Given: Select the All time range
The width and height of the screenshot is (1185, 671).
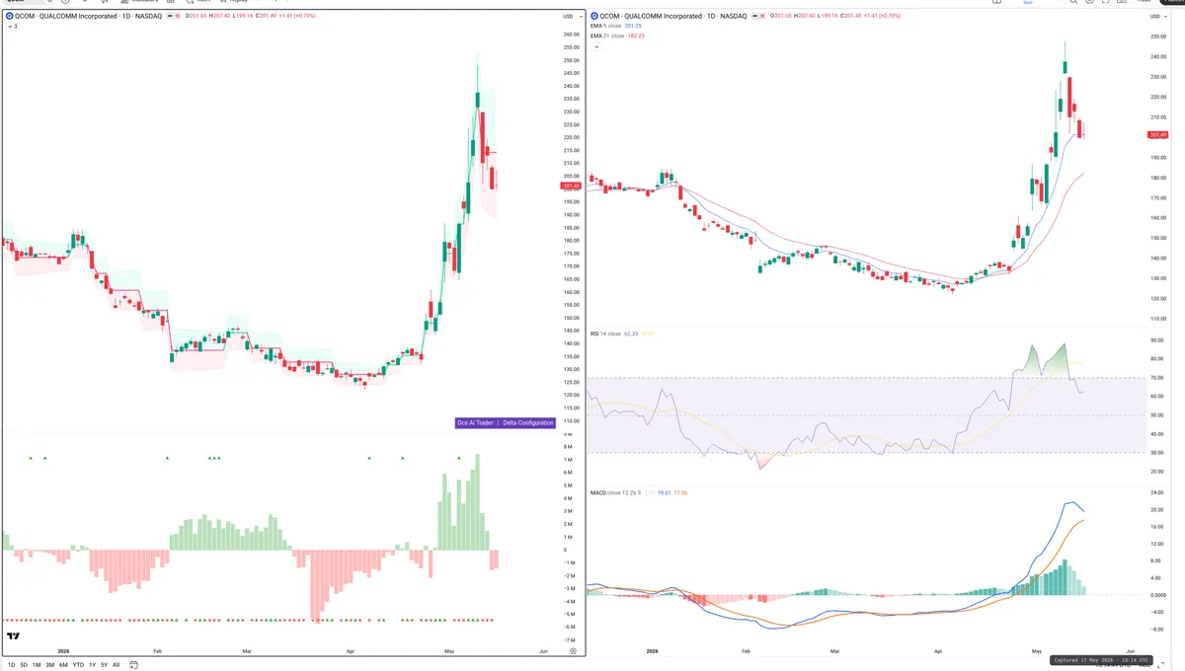Looking at the screenshot, I should (x=117, y=665).
